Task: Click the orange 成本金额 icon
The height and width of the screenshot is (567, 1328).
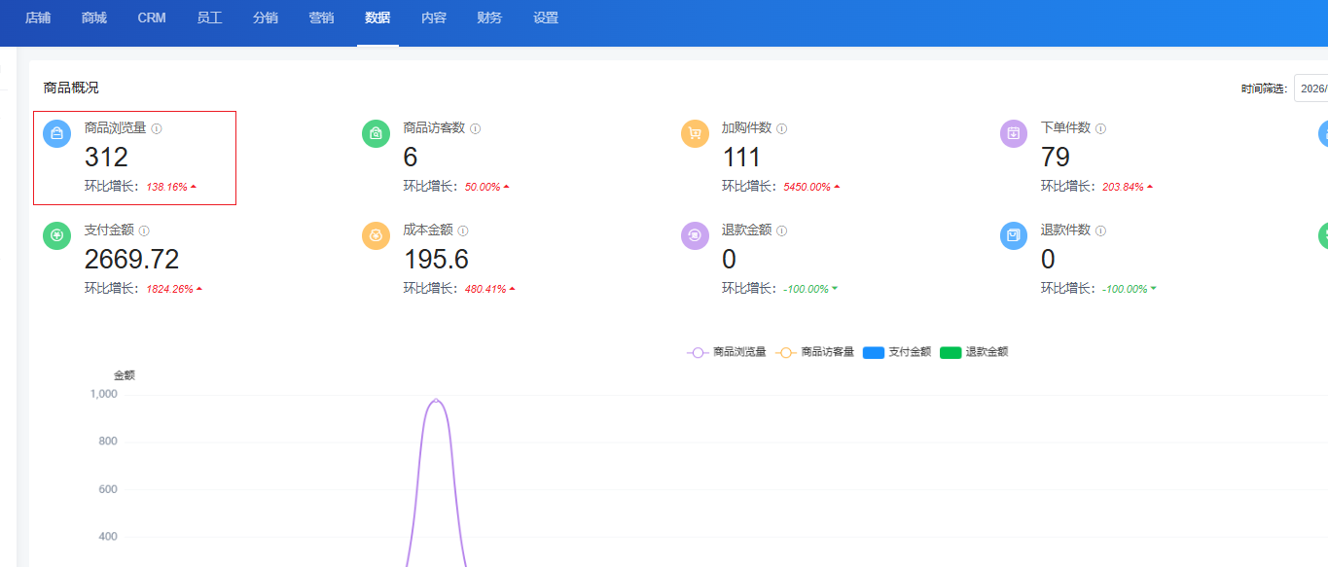Action: (376, 236)
